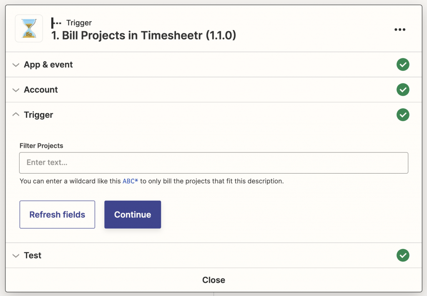Click the green checkmark on Test row
427x296 pixels.
pos(403,255)
